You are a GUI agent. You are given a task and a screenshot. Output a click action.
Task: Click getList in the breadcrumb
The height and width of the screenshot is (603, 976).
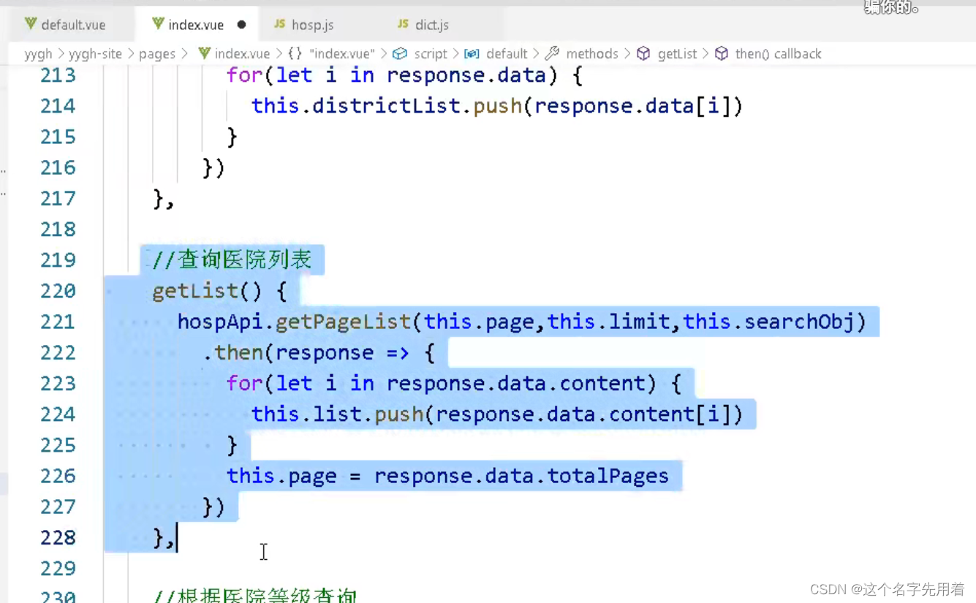tap(677, 54)
